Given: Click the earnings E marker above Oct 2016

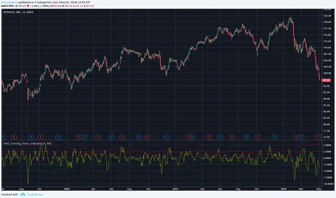Looking at the screenshot, I should coord(147,137).
